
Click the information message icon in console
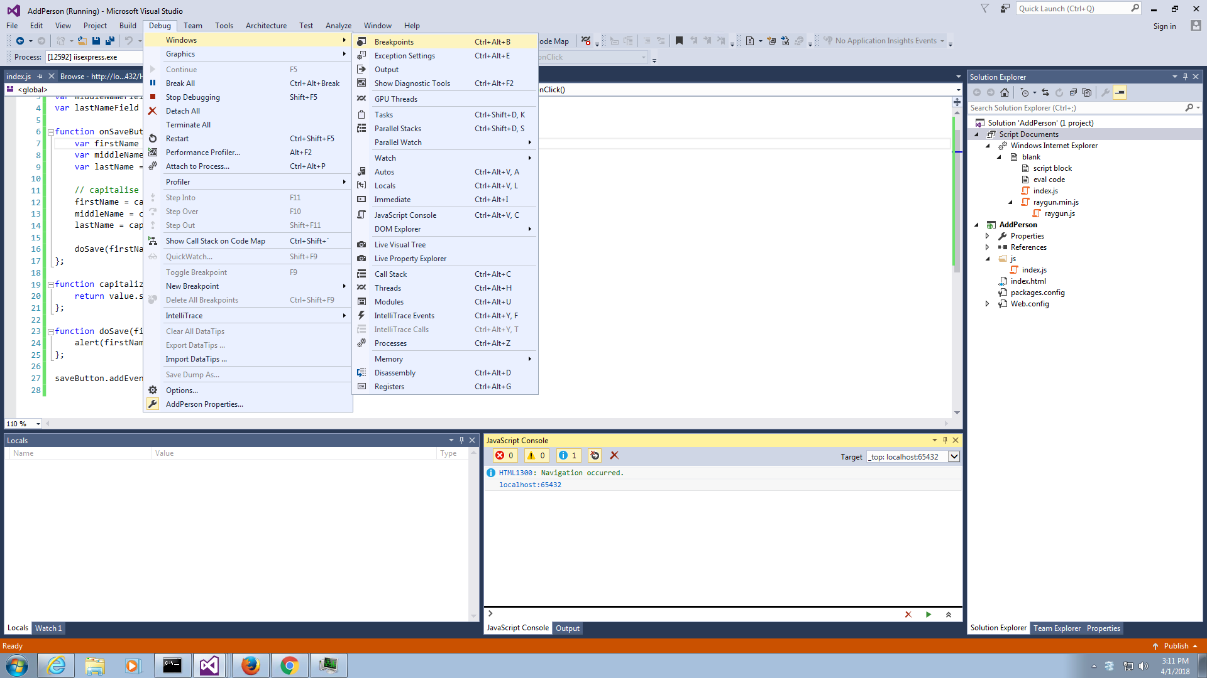[x=564, y=455]
